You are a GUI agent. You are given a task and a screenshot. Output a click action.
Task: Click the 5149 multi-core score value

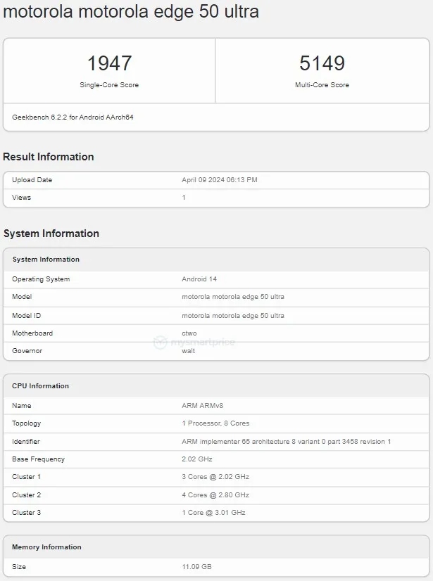pos(322,63)
